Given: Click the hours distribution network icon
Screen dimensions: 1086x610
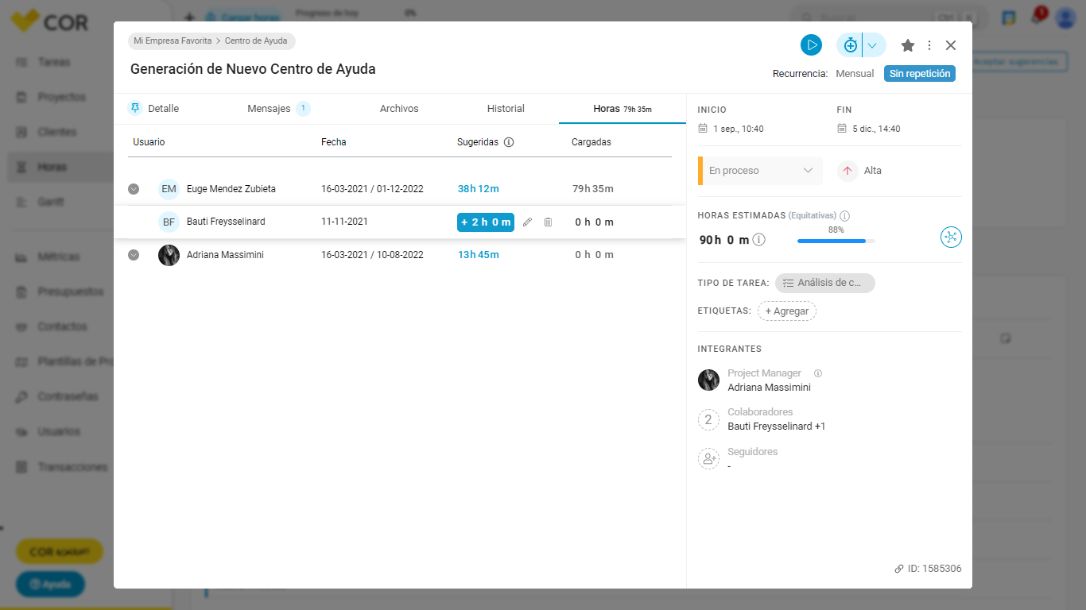Looking at the screenshot, I should [951, 237].
